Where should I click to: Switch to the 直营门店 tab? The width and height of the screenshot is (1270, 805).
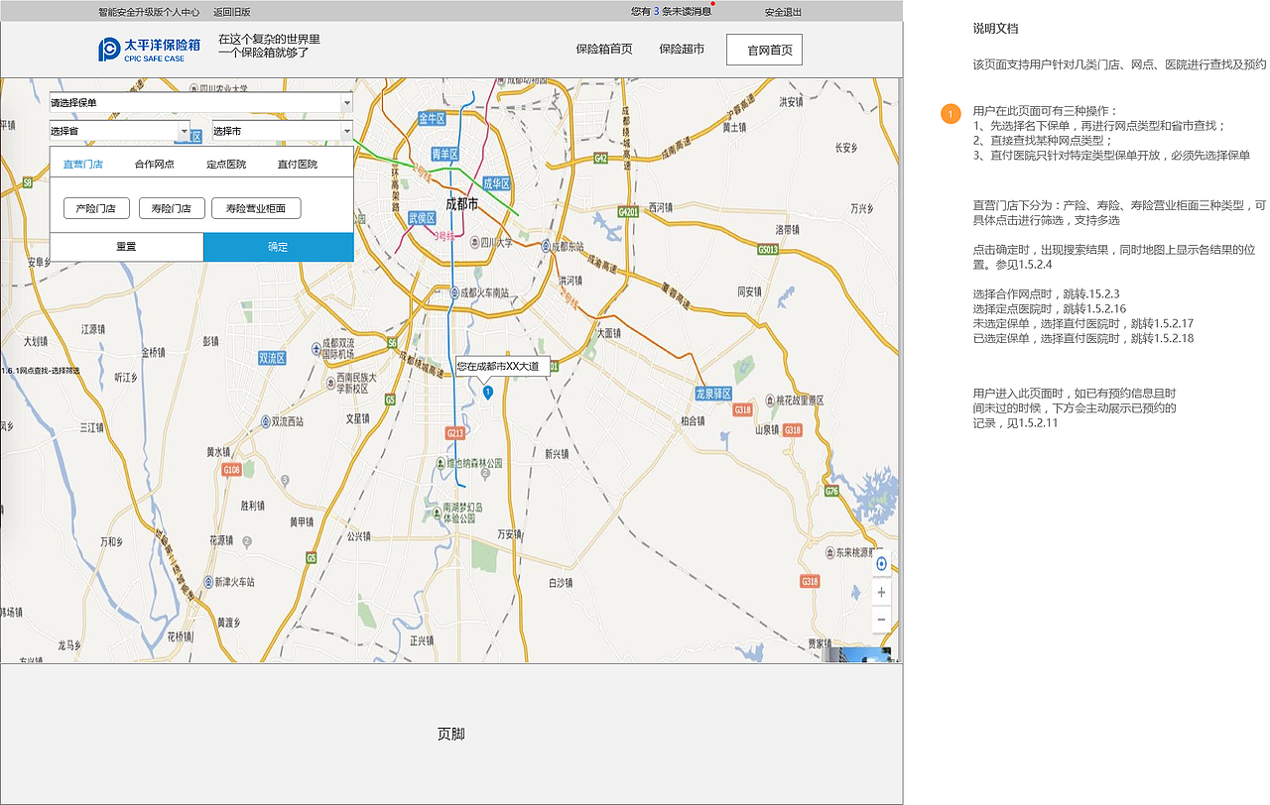[x=83, y=165]
